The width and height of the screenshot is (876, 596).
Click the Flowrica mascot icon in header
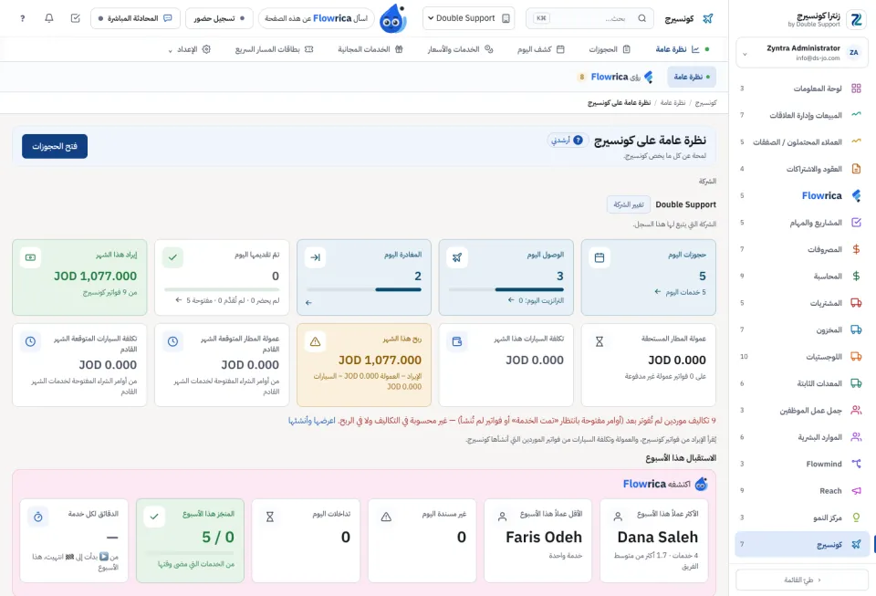pyautogui.click(x=393, y=18)
